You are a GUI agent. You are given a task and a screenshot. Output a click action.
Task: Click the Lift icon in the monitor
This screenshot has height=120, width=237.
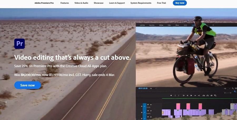click(x=204, y=96)
